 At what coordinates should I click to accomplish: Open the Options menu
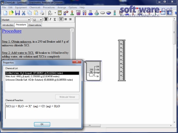[73, 7]
